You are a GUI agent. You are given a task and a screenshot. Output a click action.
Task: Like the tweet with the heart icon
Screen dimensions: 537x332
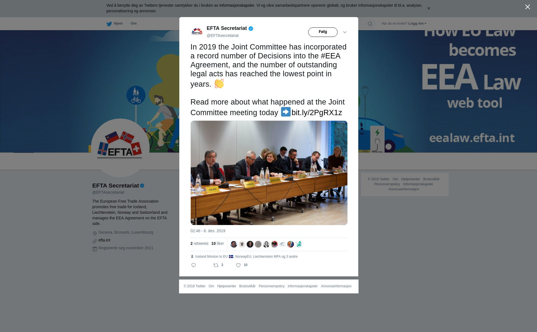coord(238,265)
